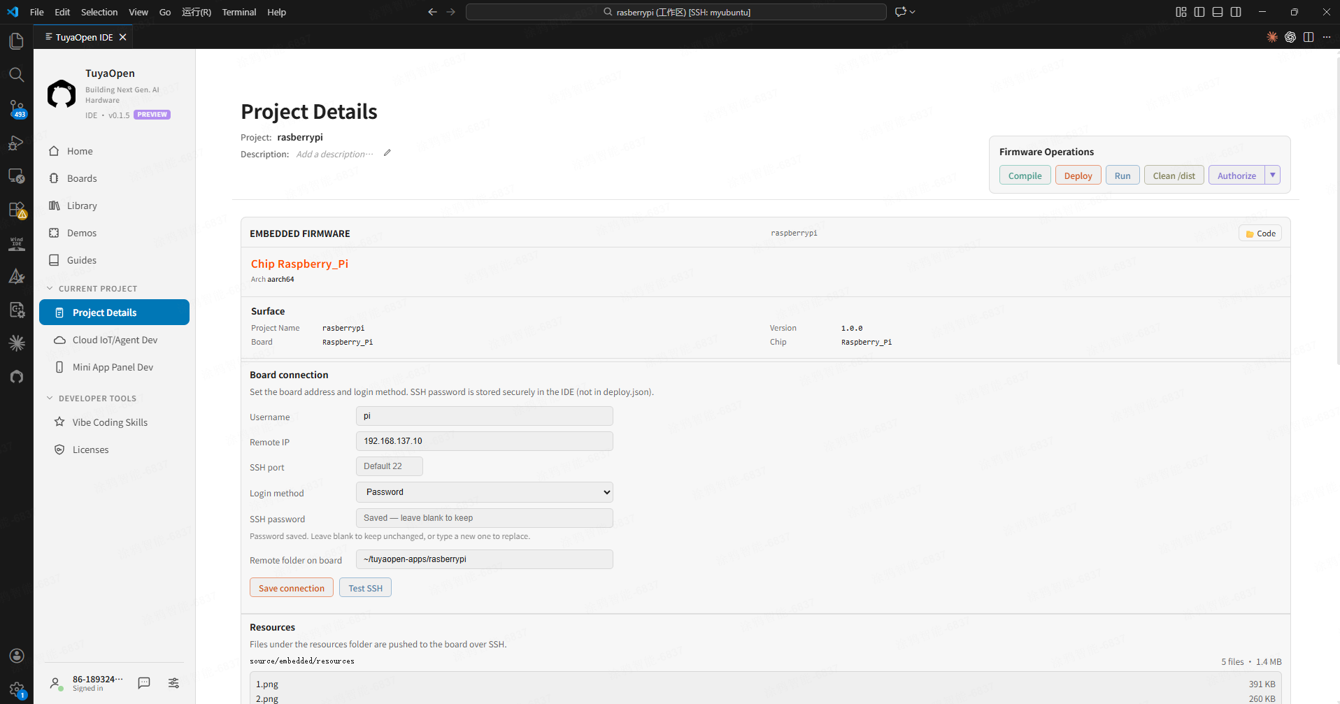Image resolution: width=1340 pixels, height=704 pixels.
Task: Open the Manage gear icon
Action: (x=17, y=689)
